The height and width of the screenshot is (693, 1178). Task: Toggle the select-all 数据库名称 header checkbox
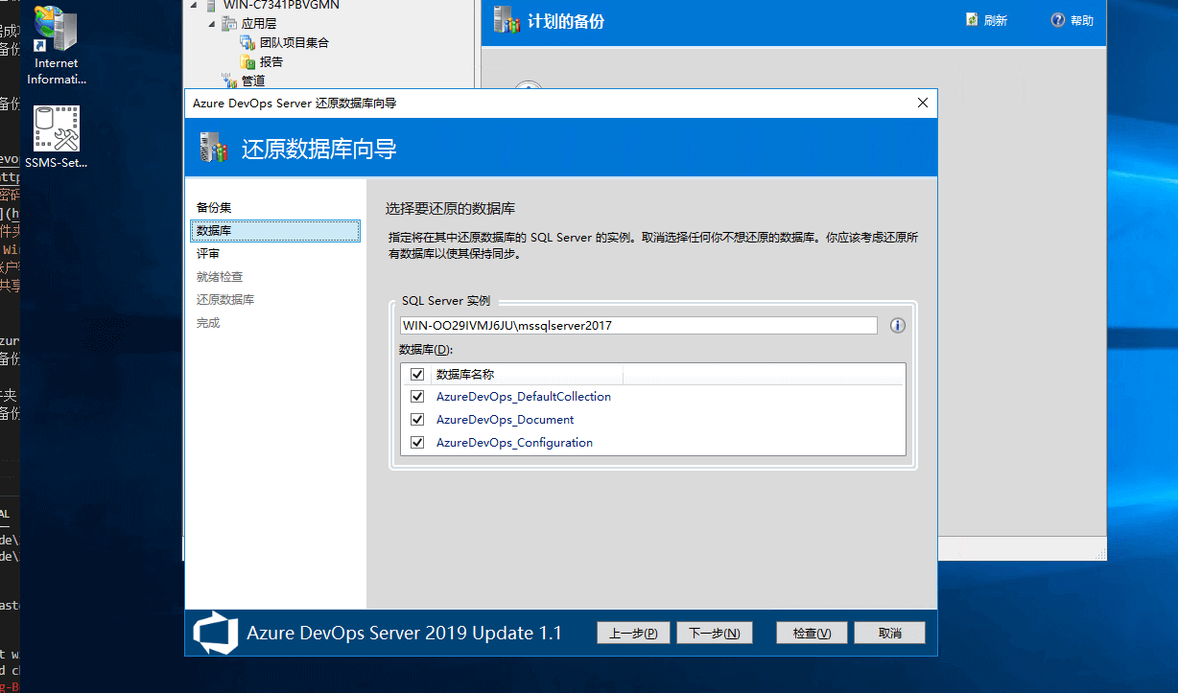click(x=417, y=375)
